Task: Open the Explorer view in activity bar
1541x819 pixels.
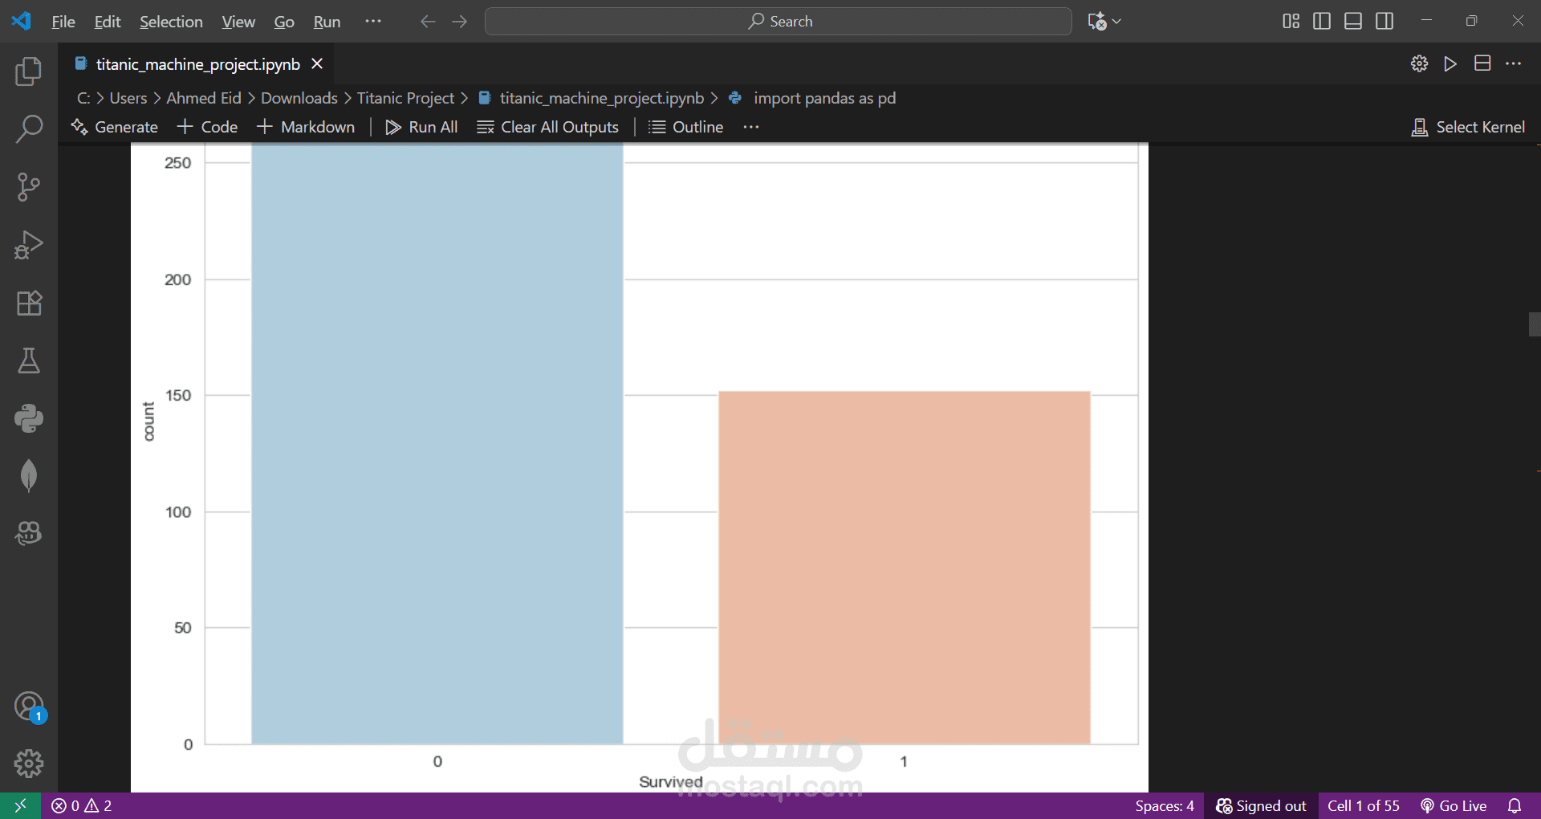Action: [29, 71]
